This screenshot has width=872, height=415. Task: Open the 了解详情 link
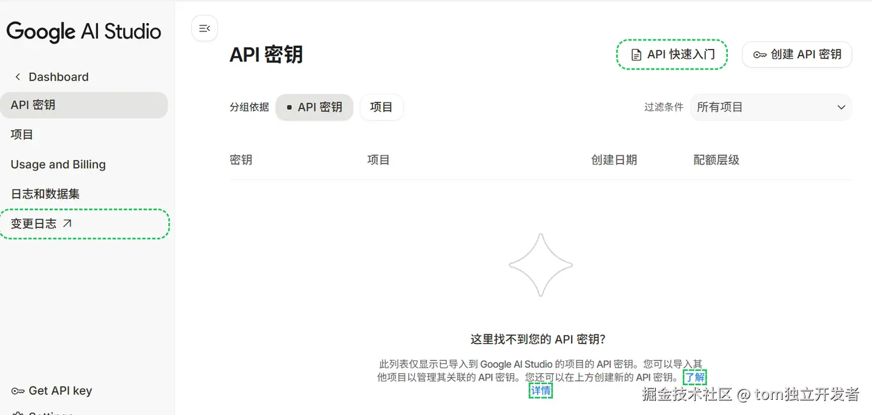point(695,377)
